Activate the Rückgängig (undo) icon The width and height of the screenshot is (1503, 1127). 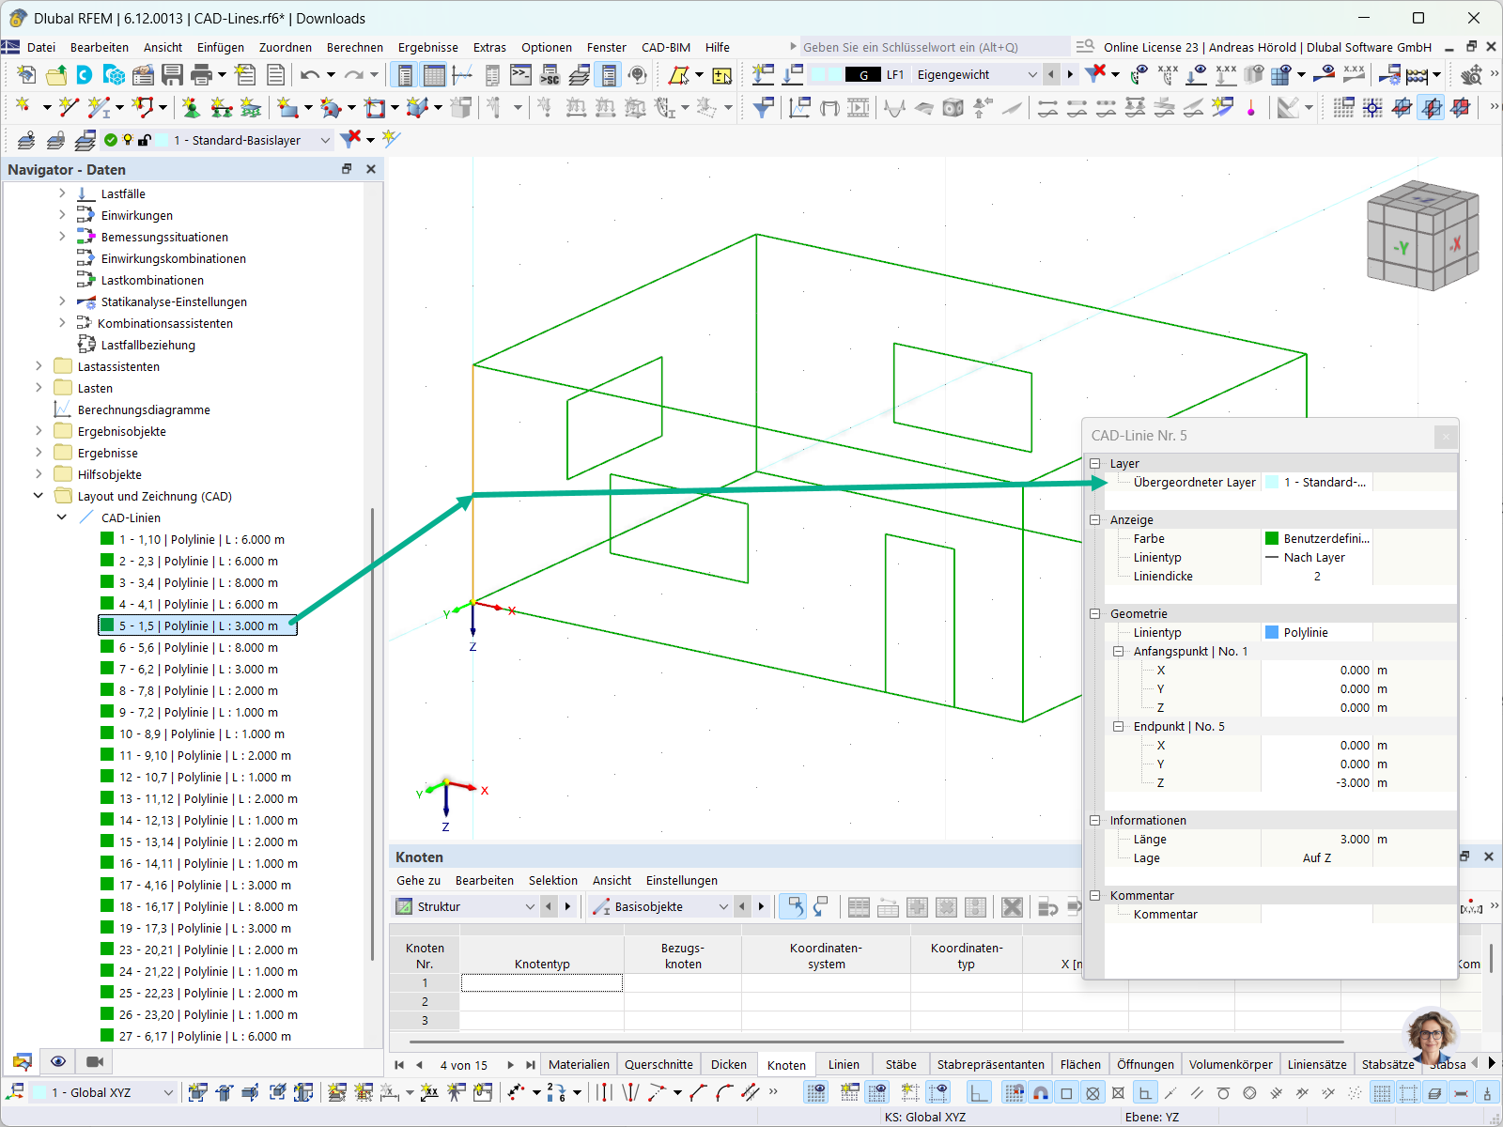(310, 74)
